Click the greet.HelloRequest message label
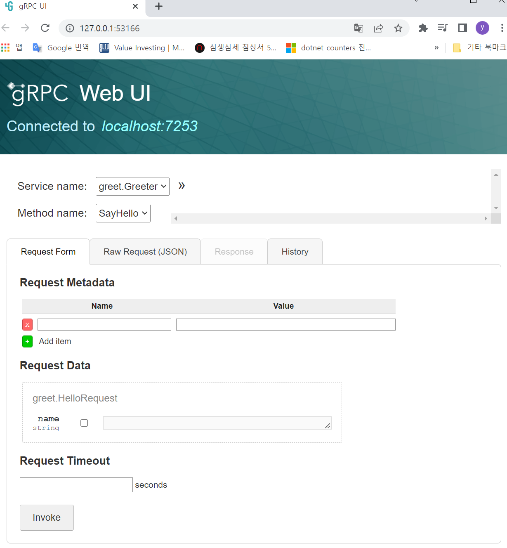Viewport: 507px width, 548px height. (75, 398)
